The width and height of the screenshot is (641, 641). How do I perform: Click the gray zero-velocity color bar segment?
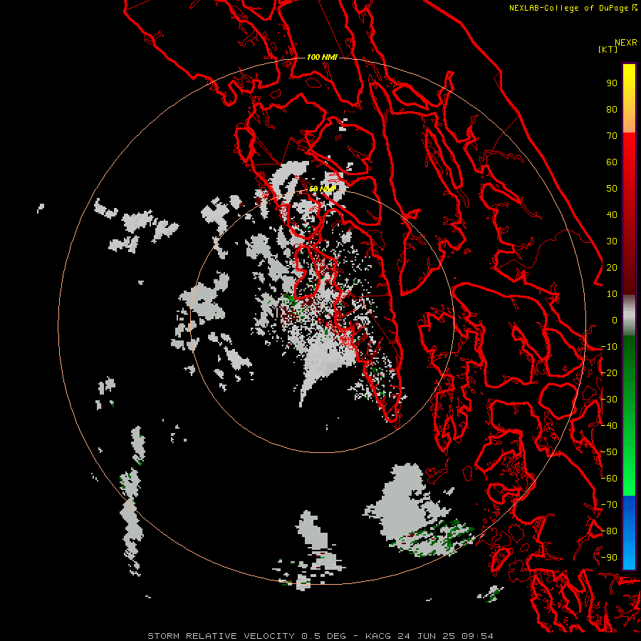coord(629,316)
